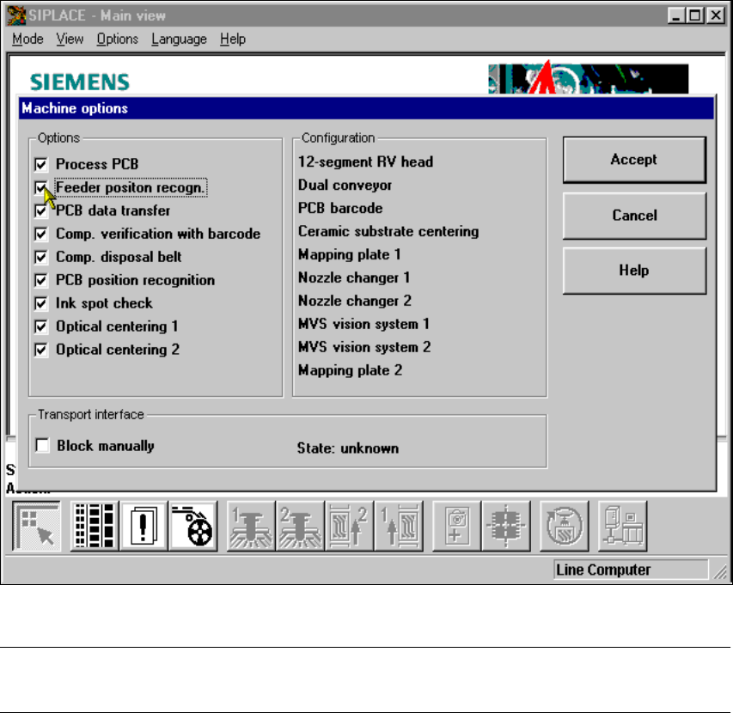Select MVS vision system 2 entry

pyautogui.click(x=364, y=347)
